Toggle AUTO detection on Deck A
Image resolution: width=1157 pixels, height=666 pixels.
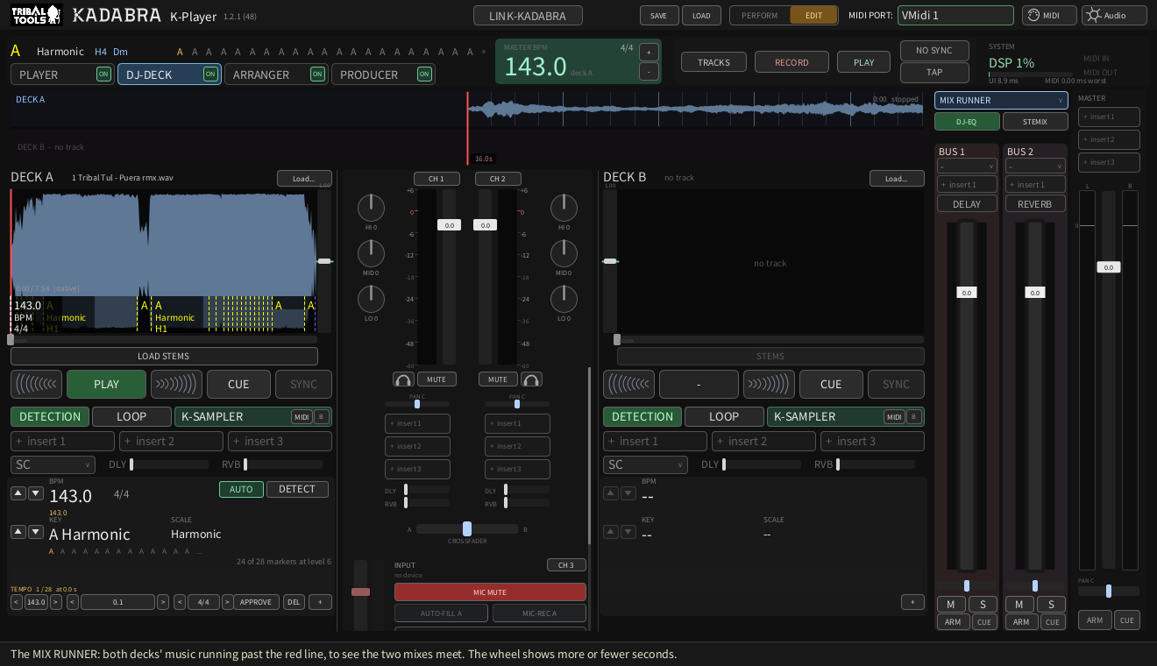point(241,489)
